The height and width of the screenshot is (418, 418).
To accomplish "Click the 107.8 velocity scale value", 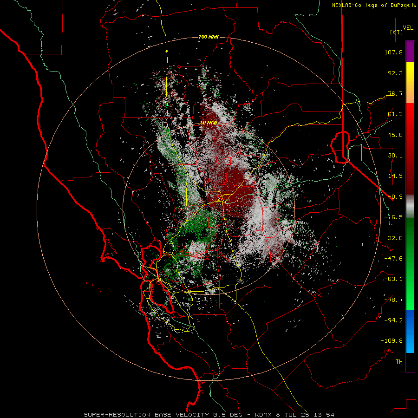I will tap(393, 52).
